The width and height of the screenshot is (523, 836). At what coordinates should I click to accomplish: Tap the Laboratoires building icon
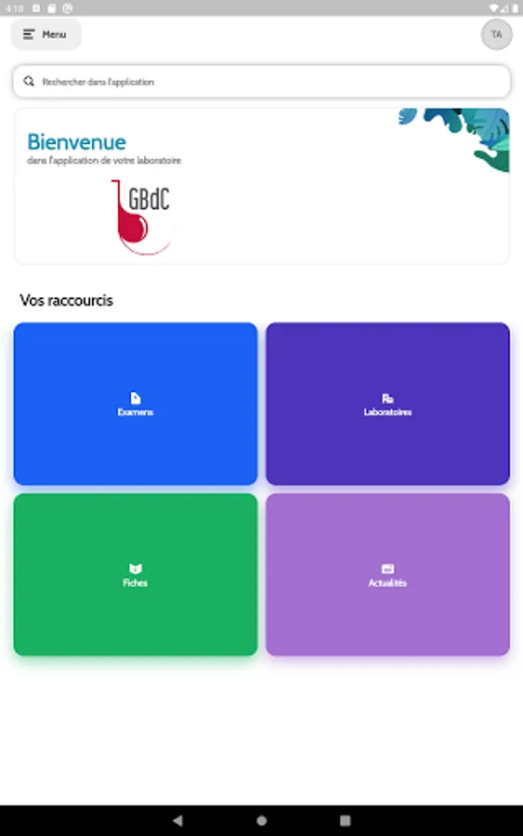point(387,398)
